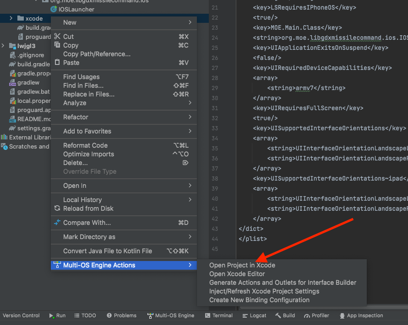Click the TODO list icon
Image resolution: width=408 pixels, height=325 pixels.
click(x=77, y=315)
